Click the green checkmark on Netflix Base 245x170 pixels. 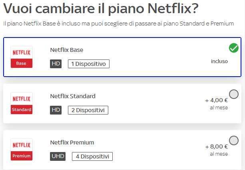[x=234, y=48]
